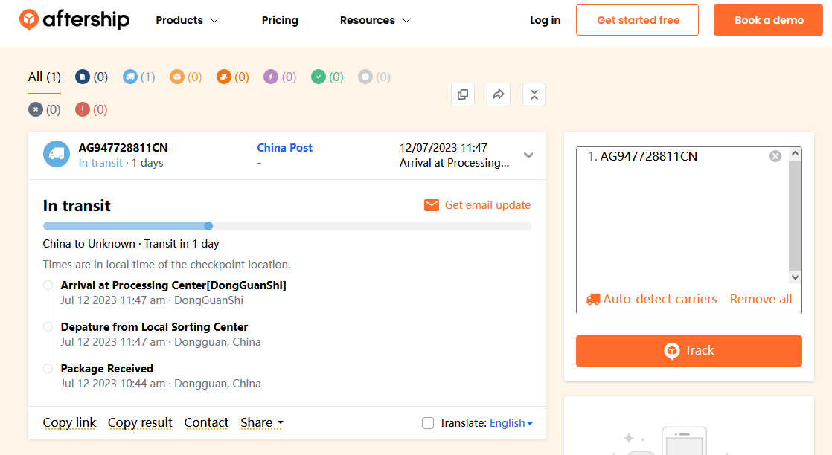The height and width of the screenshot is (455, 832).
Task: Filter by red Exception status icon
Action: pyautogui.click(x=83, y=109)
